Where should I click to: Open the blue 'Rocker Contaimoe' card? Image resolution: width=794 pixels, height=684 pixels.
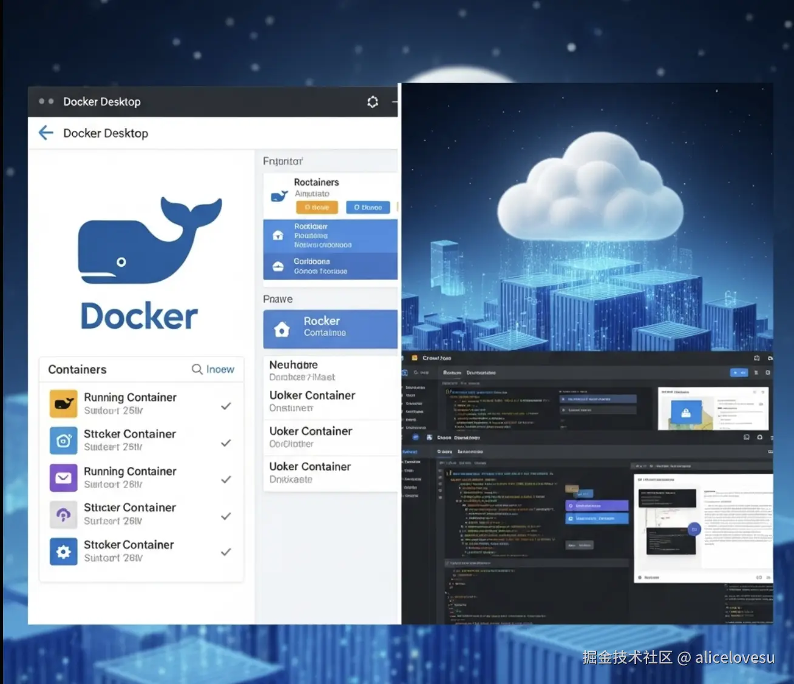point(330,329)
